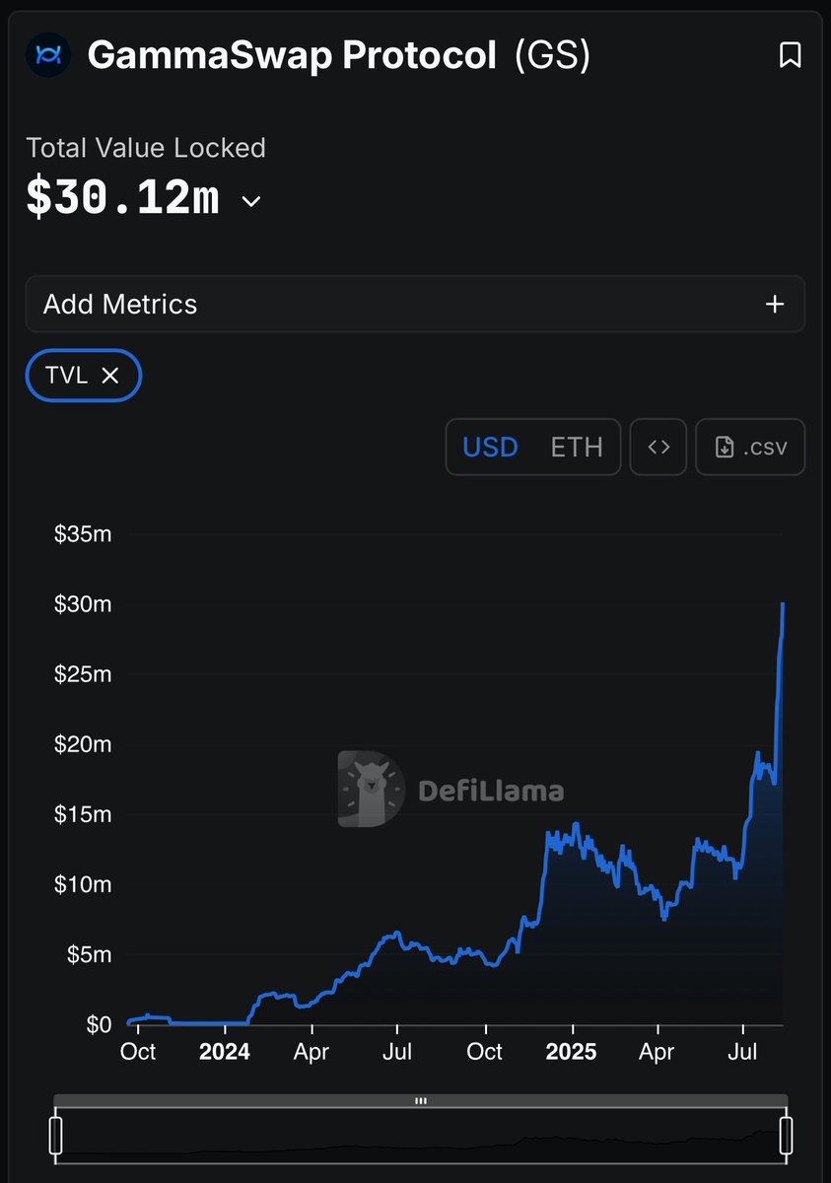
Task: Click the right handle of range slider
Action: point(787,1135)
